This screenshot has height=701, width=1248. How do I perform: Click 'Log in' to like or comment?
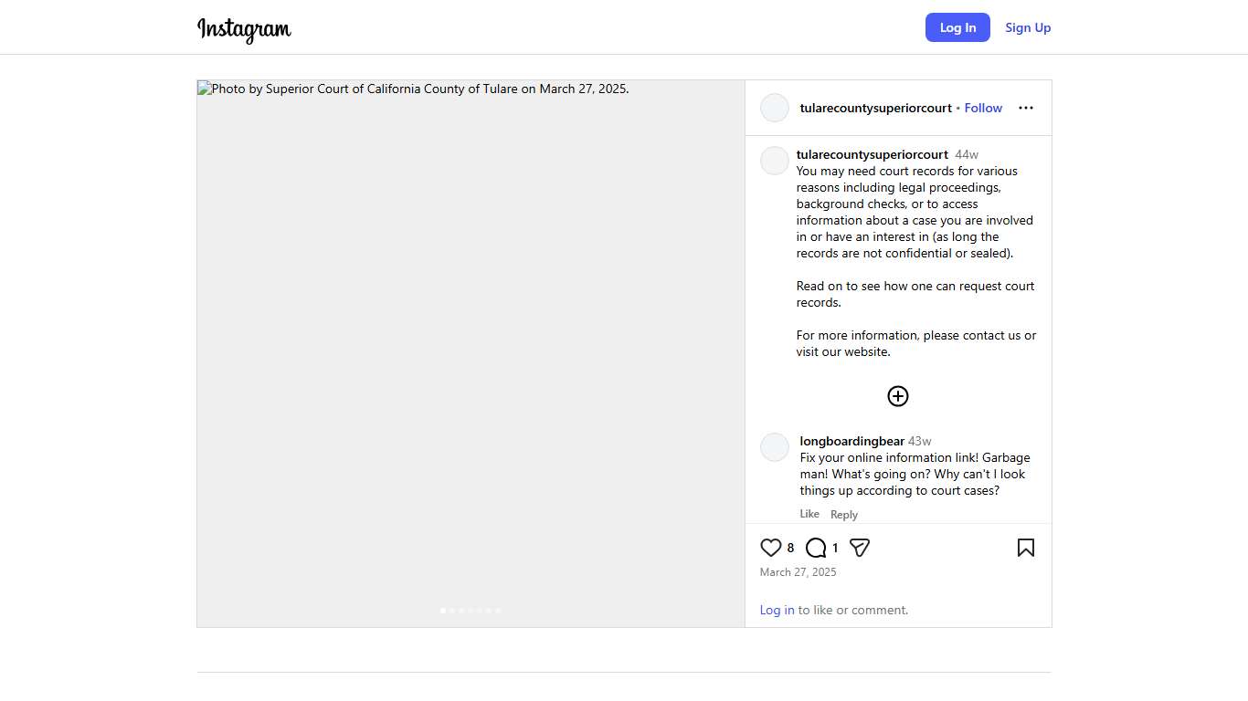777,610
